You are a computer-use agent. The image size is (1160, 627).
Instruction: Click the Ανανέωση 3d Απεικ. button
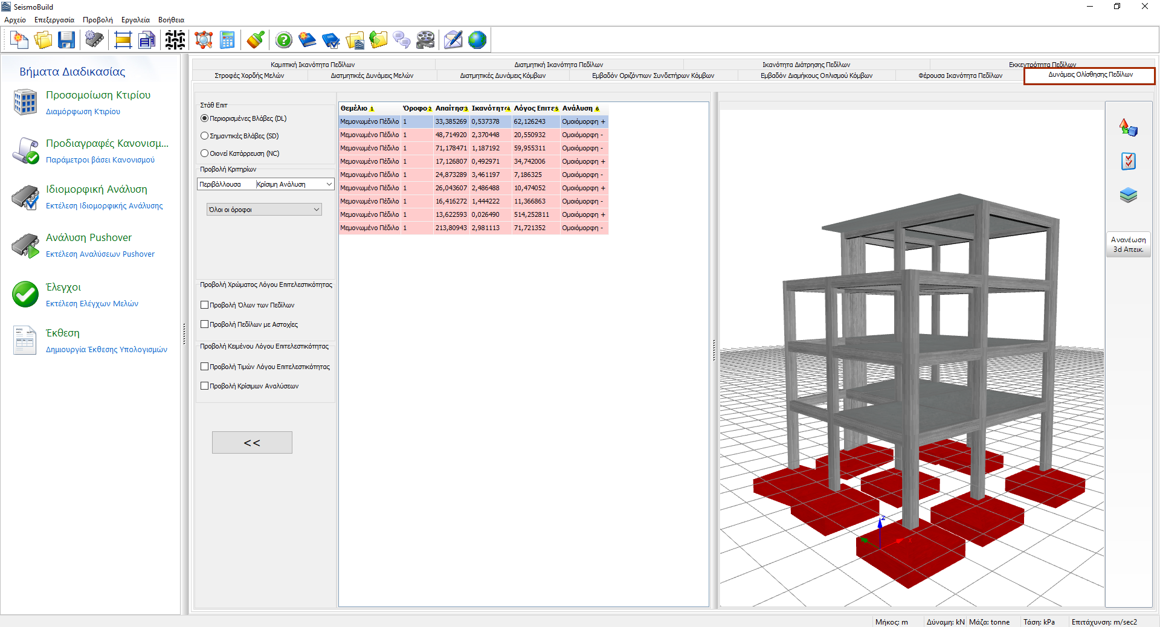[x=1128, y=245]
